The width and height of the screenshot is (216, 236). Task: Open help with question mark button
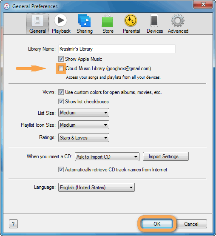tap(14, 224)
